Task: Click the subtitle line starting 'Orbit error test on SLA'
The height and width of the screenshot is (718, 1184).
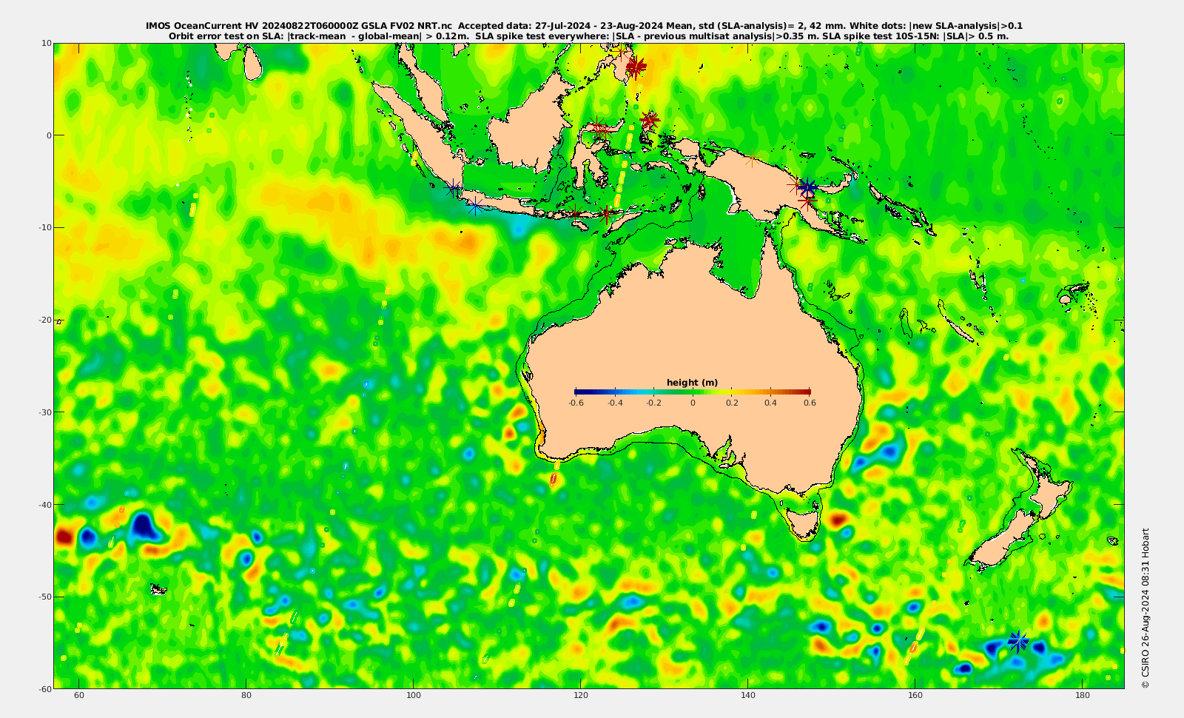Action: [x=588, y=36]
